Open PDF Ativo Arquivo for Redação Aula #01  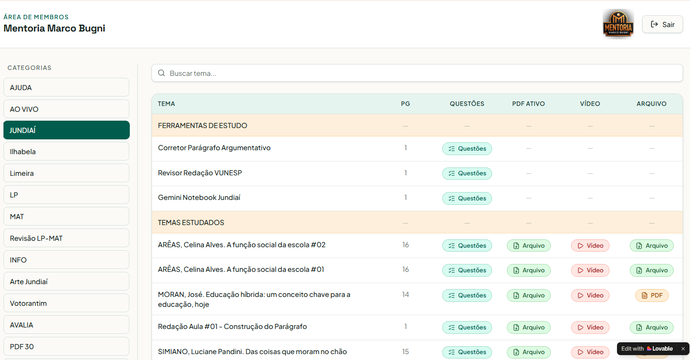529,327
